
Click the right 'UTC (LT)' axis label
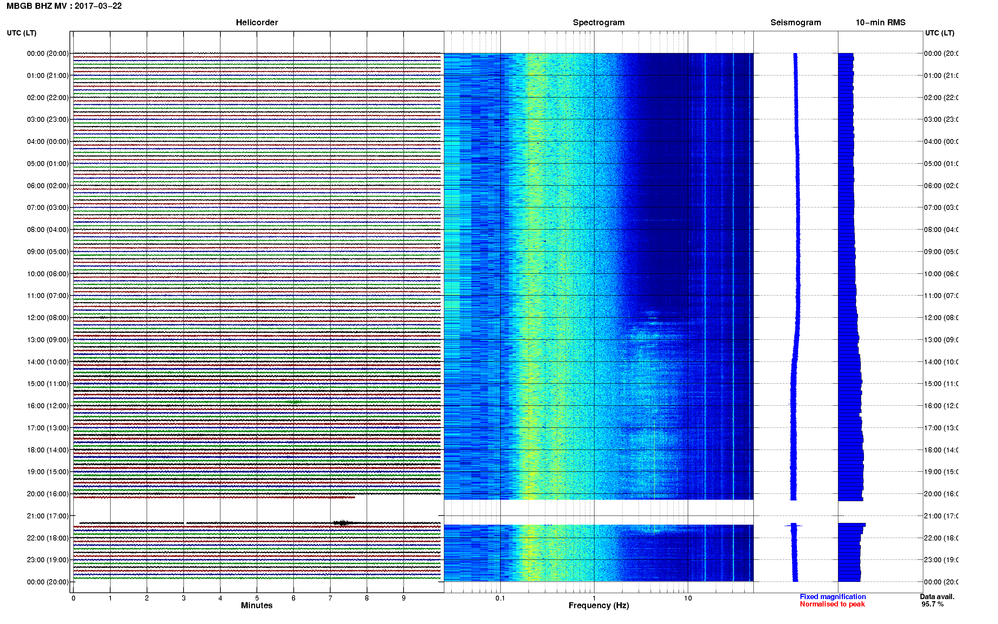[x=939, y=33]
